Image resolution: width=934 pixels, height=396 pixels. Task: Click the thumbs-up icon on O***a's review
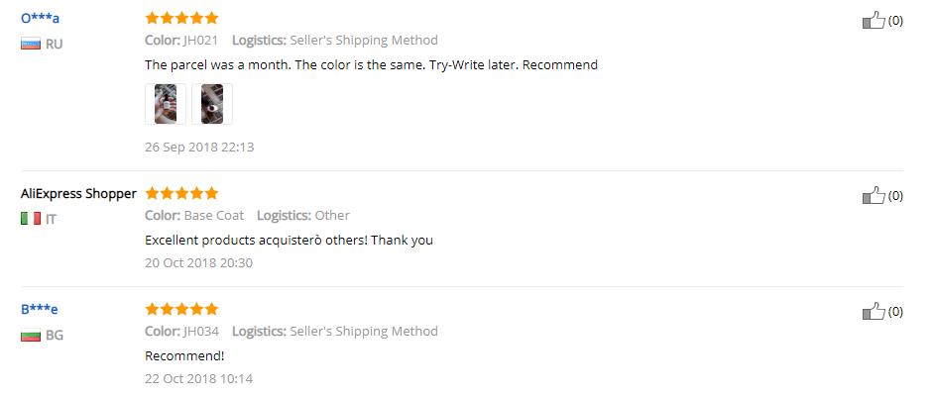coord(873,20)
